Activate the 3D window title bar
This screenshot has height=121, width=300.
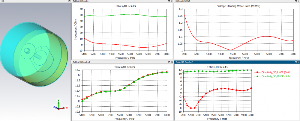point(34,1)
